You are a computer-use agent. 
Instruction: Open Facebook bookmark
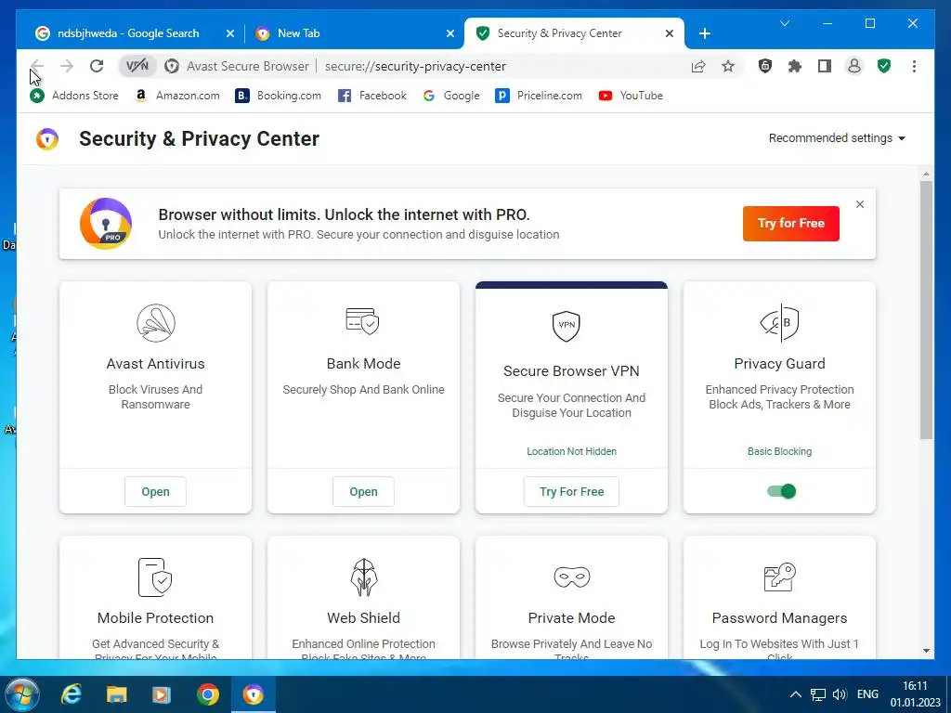(372, 96)
